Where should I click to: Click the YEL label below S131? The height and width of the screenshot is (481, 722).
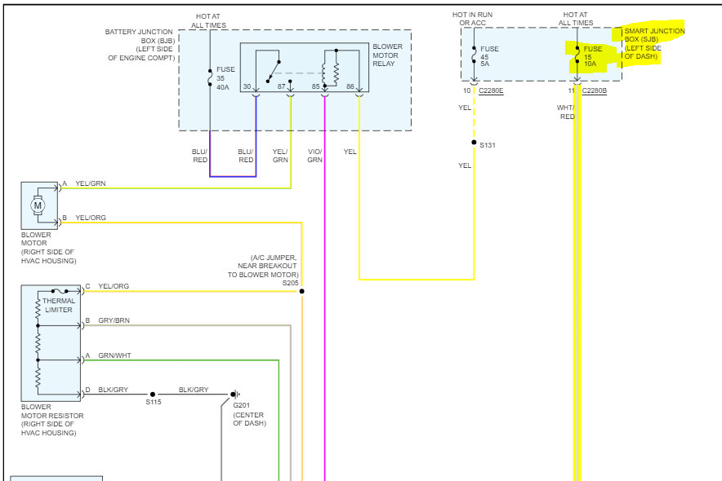[465, 165]
